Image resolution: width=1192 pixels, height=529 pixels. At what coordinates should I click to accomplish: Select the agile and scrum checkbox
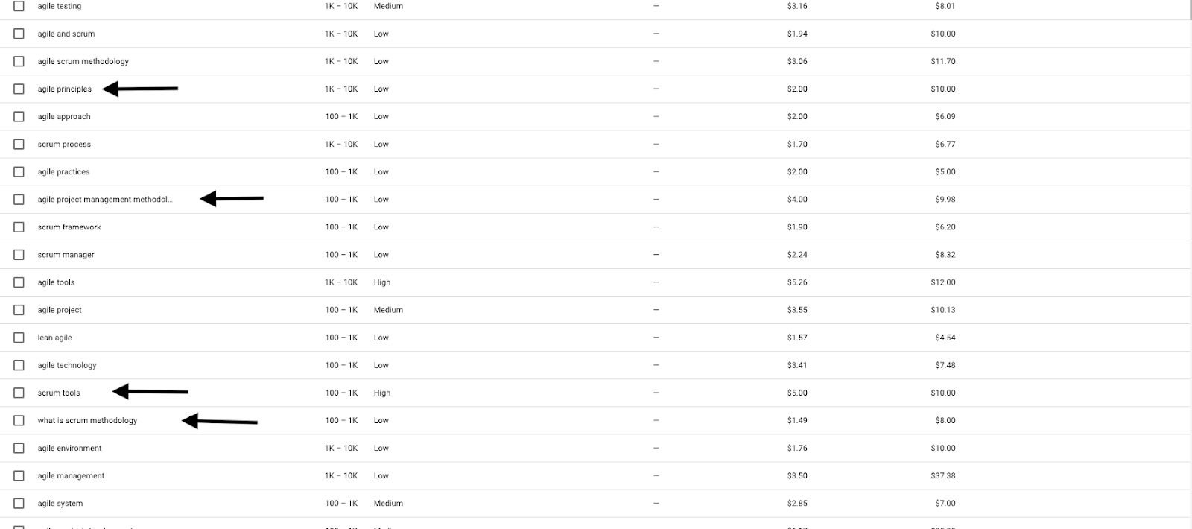[19, 34]
